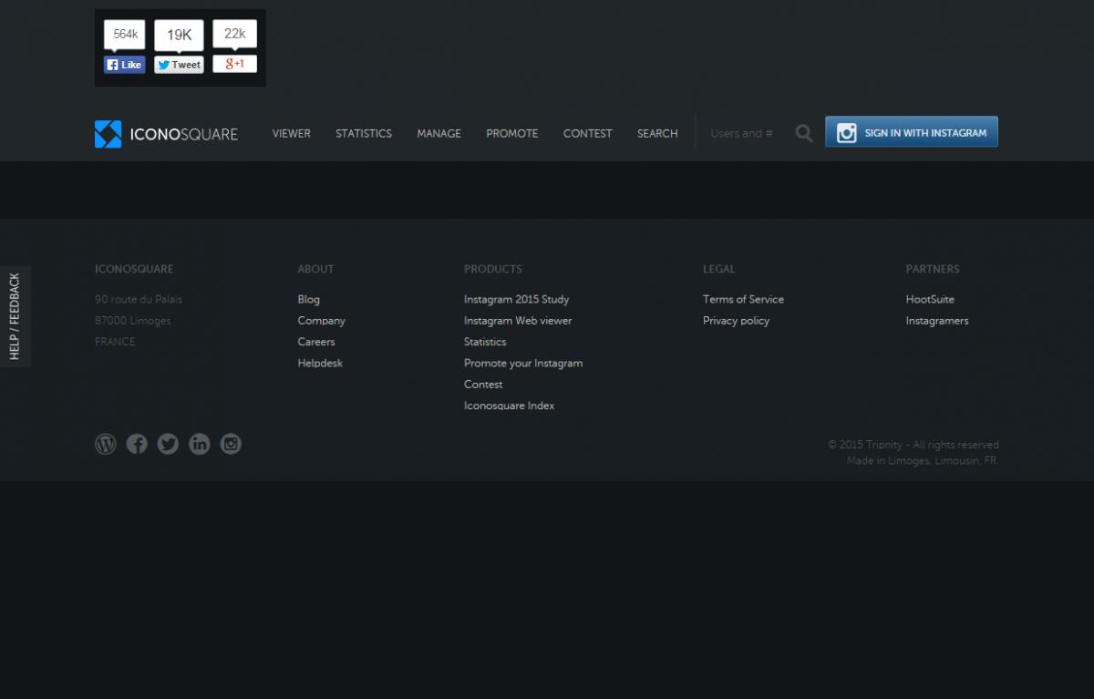The width and height of the screenshot is (1094, 699).
Task: Open the Help / Feedback side tab
Action: click(x=15, y=316)
